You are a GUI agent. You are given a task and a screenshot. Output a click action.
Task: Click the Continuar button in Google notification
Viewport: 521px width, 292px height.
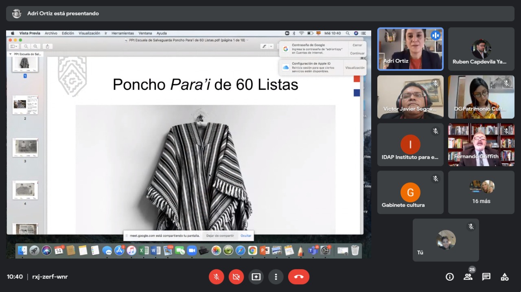357,53
